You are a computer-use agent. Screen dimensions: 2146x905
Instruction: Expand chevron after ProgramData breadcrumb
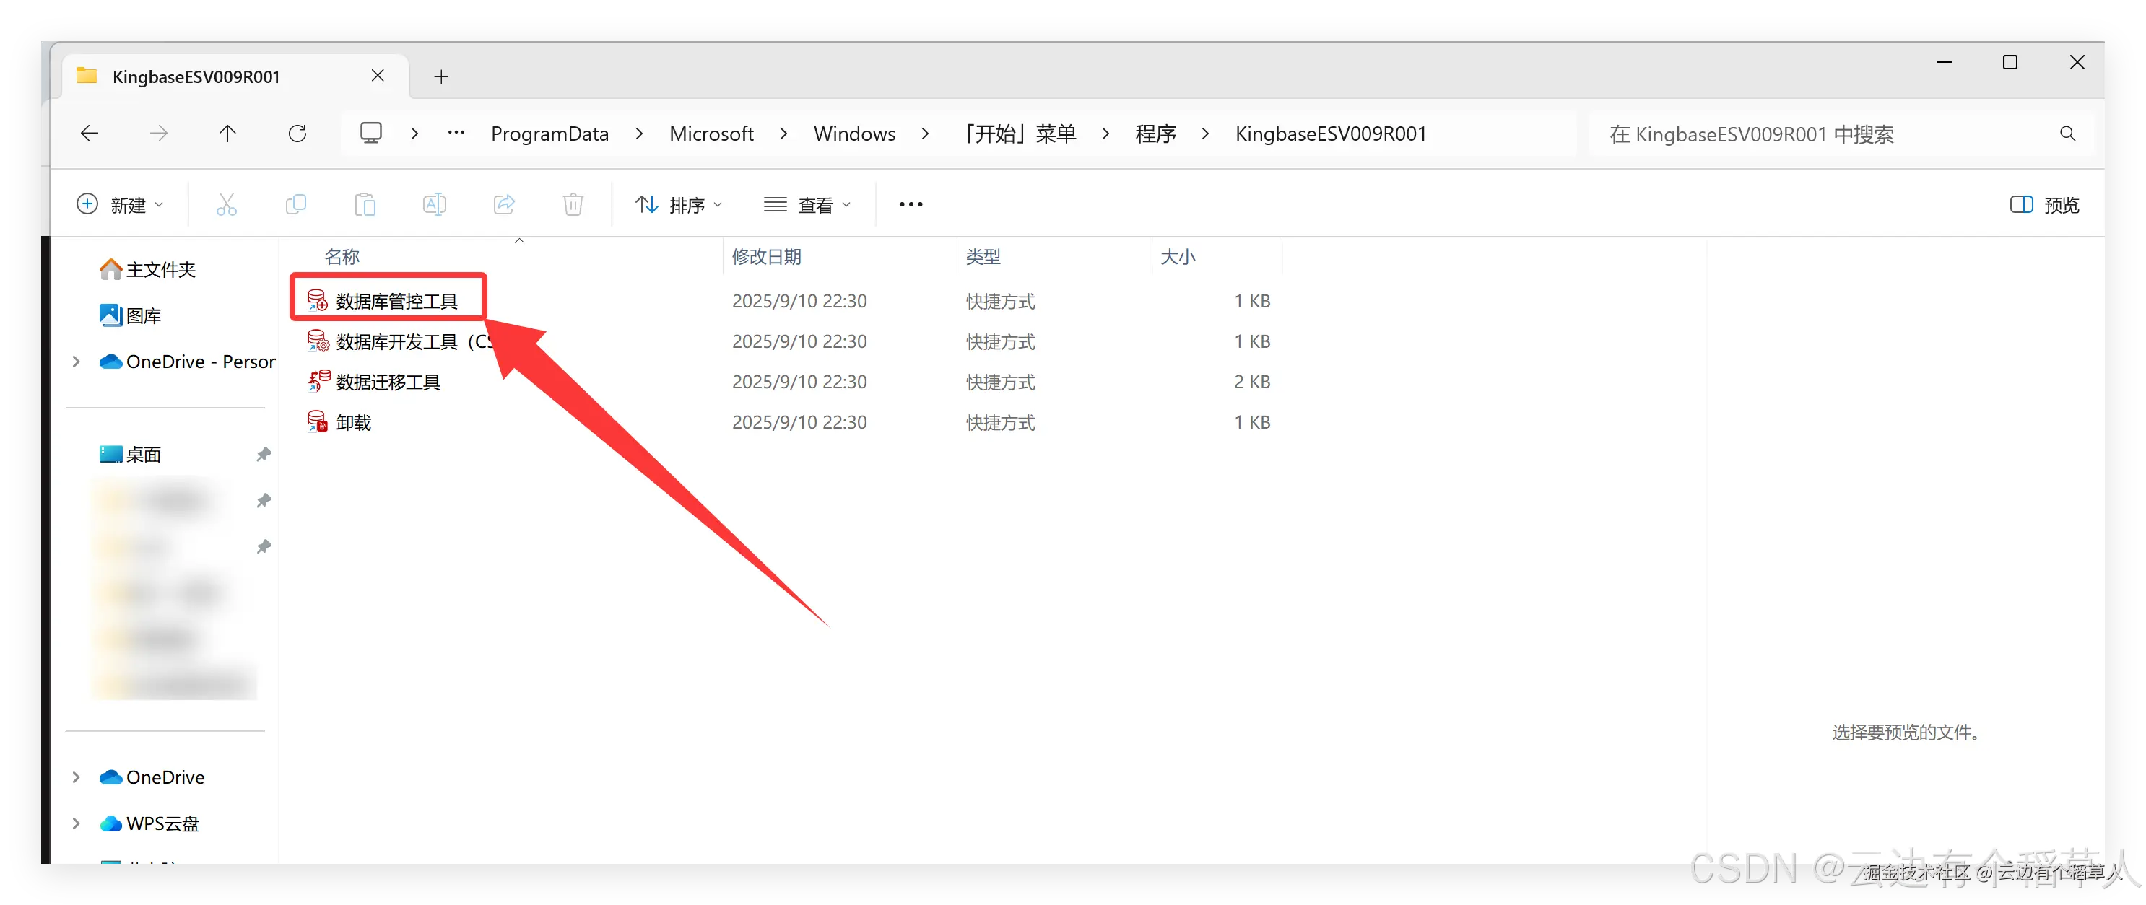[639, 134]
